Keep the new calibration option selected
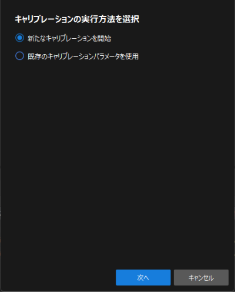This screenshot has width=235, height=292. tap(19, 38)
